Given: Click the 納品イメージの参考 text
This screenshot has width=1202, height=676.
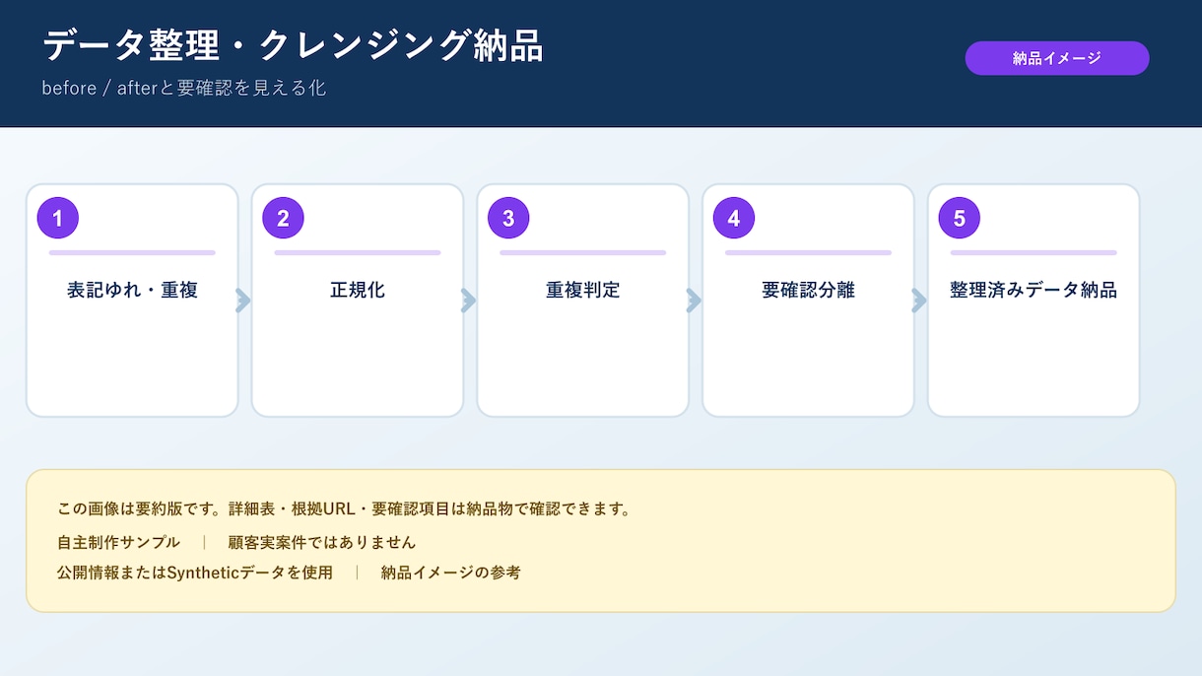Looking at the screenshot, I should pos(451,573).
